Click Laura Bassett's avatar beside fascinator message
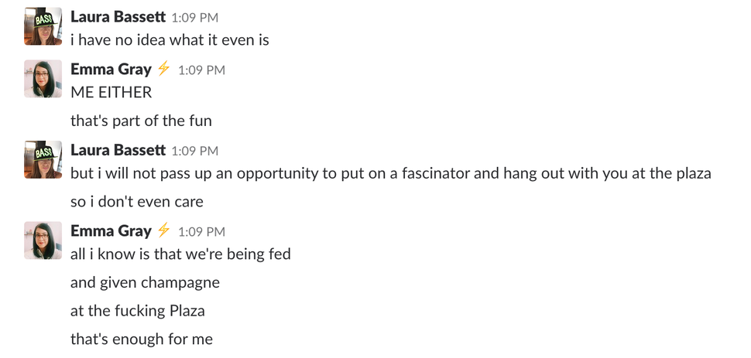The image size is (751, 358). [43, 159]
